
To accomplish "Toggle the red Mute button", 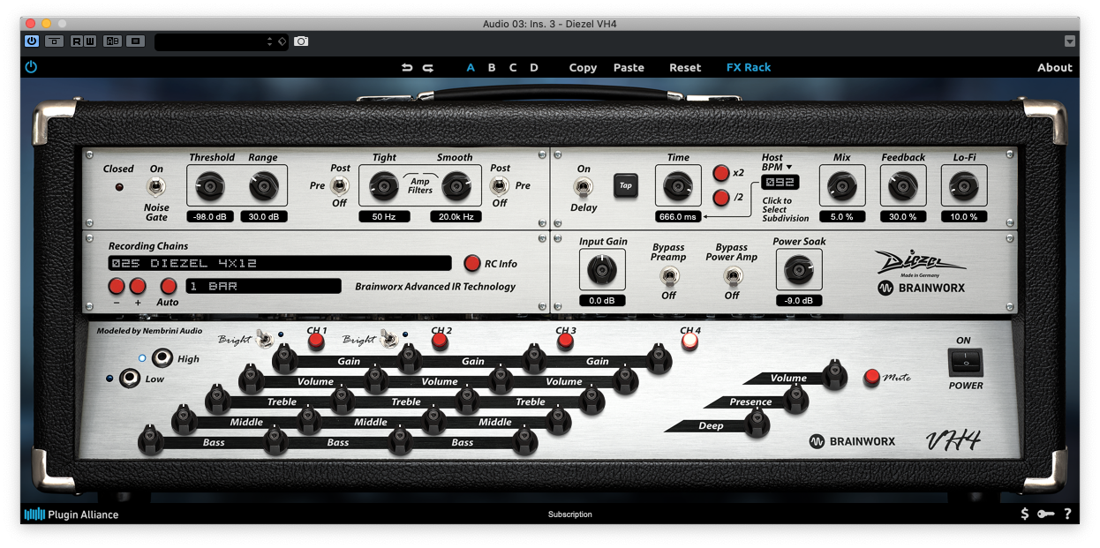I will (x=872, y=377).
